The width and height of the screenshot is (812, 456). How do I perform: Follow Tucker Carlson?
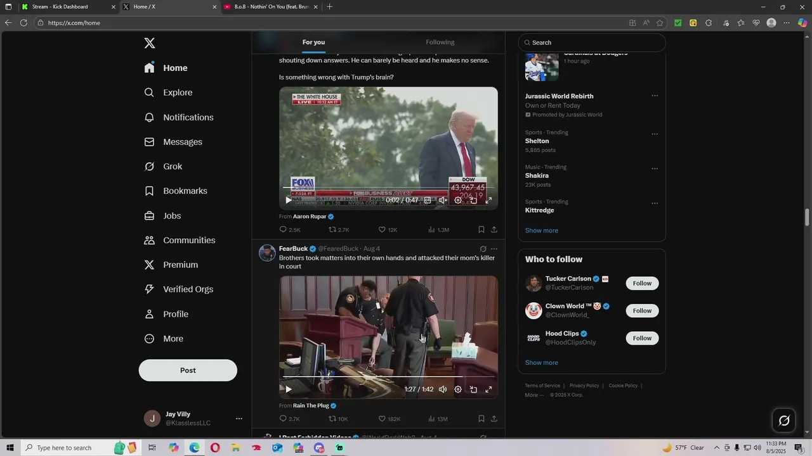(x=642, y=283)
